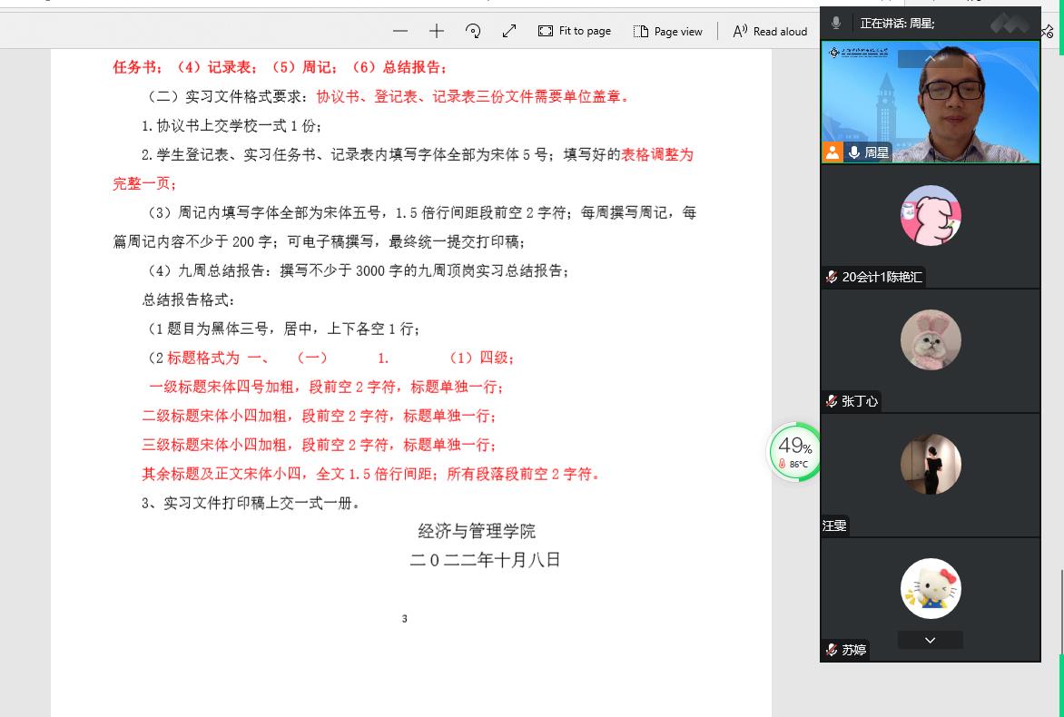The height and width of the screenshot is (717, 1064).
Task: Toggle the muted mic icon for 苏婷
Action: pyautogui.click(x=832, y=650)
